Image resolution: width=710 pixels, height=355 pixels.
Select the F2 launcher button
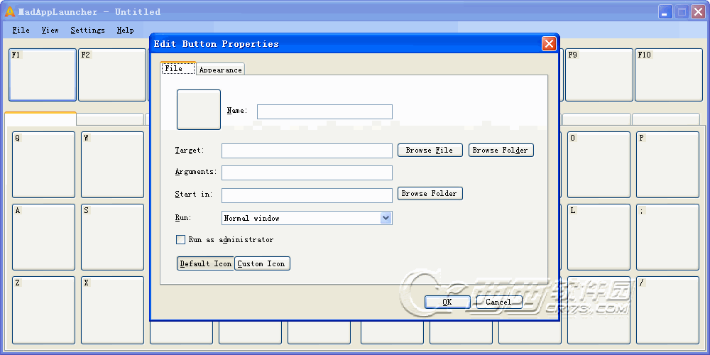112,75
